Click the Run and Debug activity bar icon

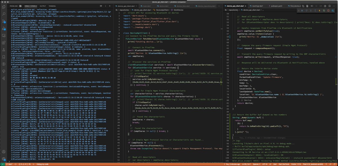click(x=3, y=27)
